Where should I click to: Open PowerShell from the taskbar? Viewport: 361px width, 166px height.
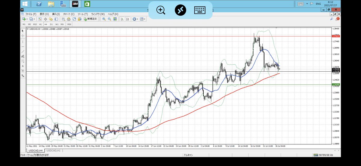click(x=39, y=4)
